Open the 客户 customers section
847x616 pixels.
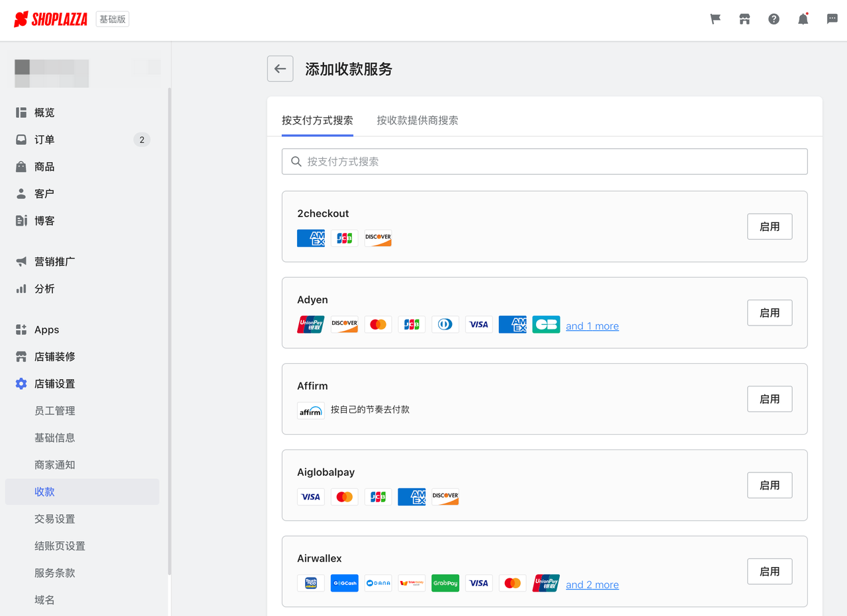21,193
